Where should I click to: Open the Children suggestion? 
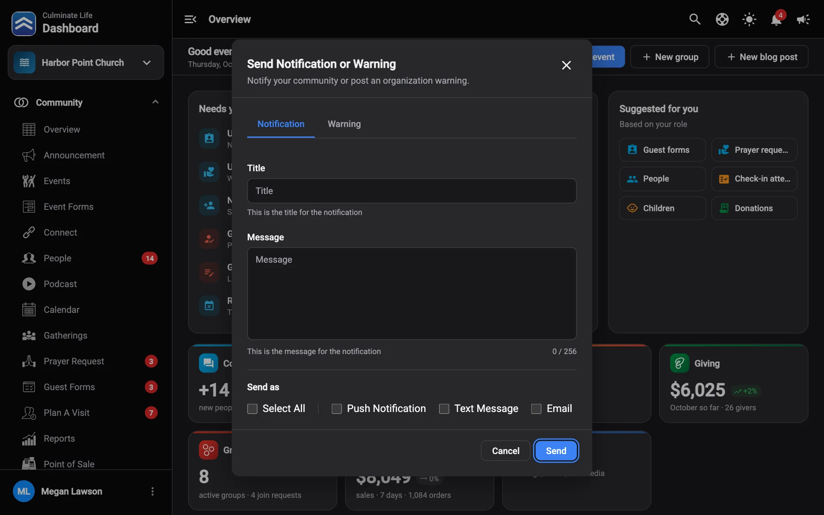(x=663, y=208)
